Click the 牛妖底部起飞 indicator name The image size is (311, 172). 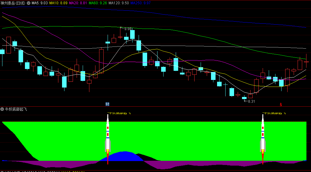tap(16, 109)
